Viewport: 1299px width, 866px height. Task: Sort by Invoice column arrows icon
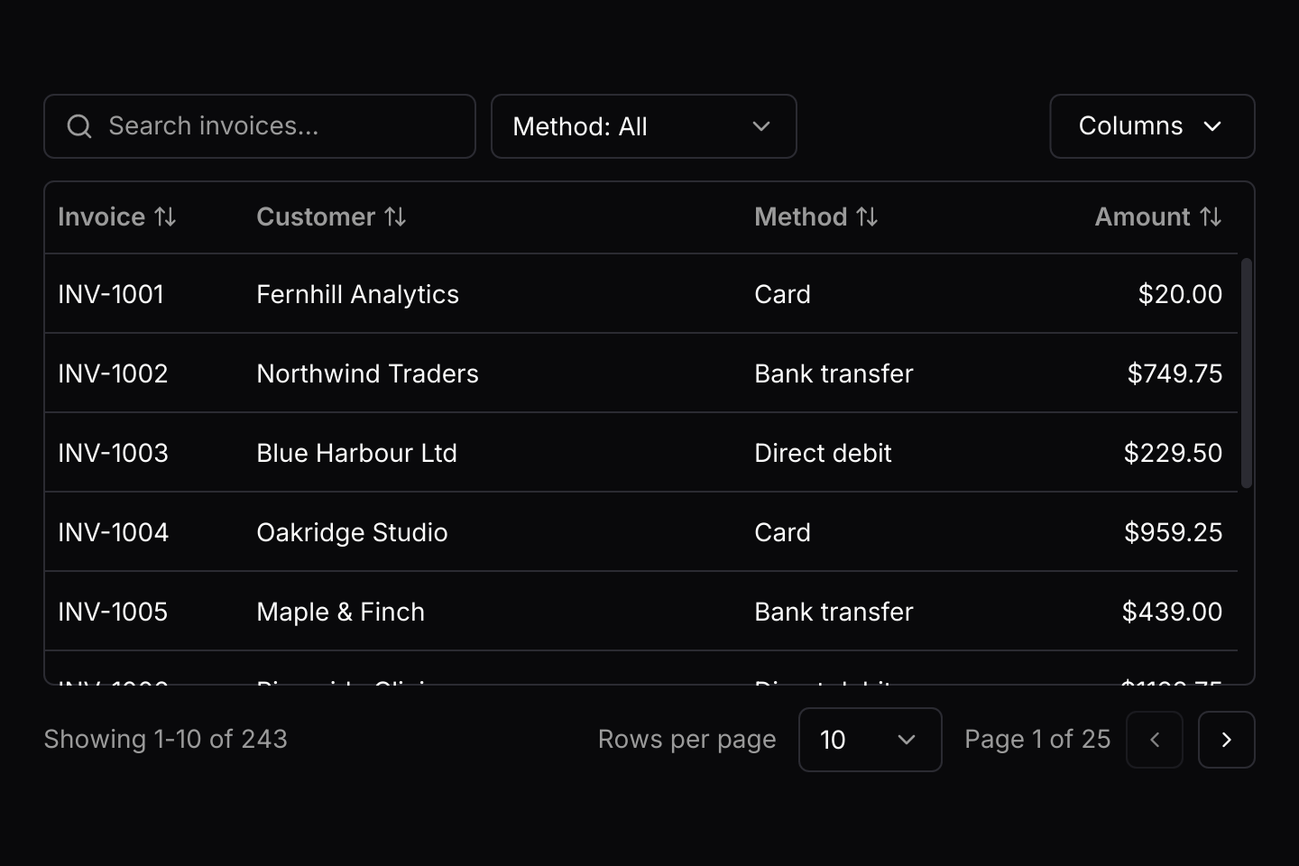(165, 217)
